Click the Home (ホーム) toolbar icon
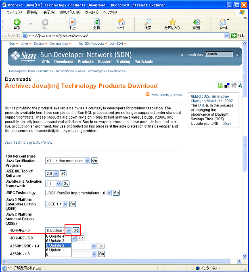This screenshot has height=272, width=249. (x=121, y=22)
